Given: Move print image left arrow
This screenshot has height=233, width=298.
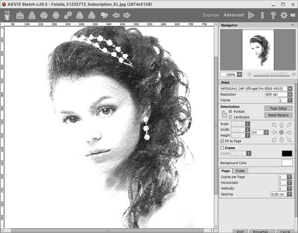Looking at the screenshot, I should 274,132.
